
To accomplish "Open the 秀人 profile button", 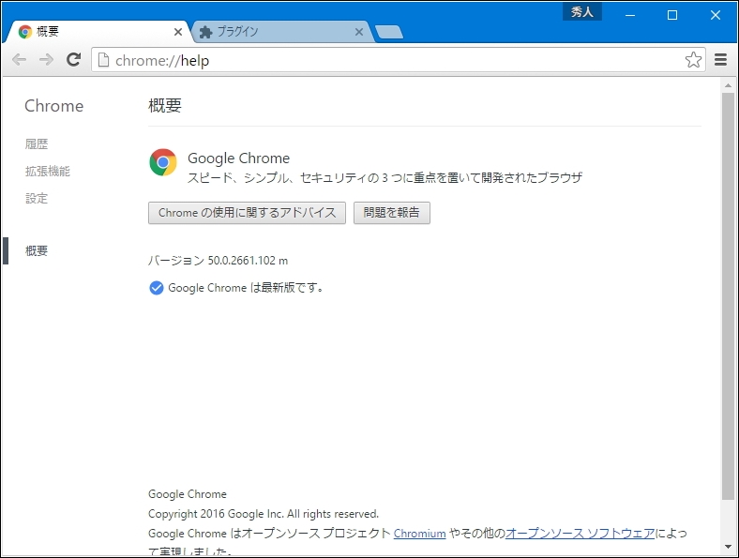I will pyautogui.click(x=582, y=12).
